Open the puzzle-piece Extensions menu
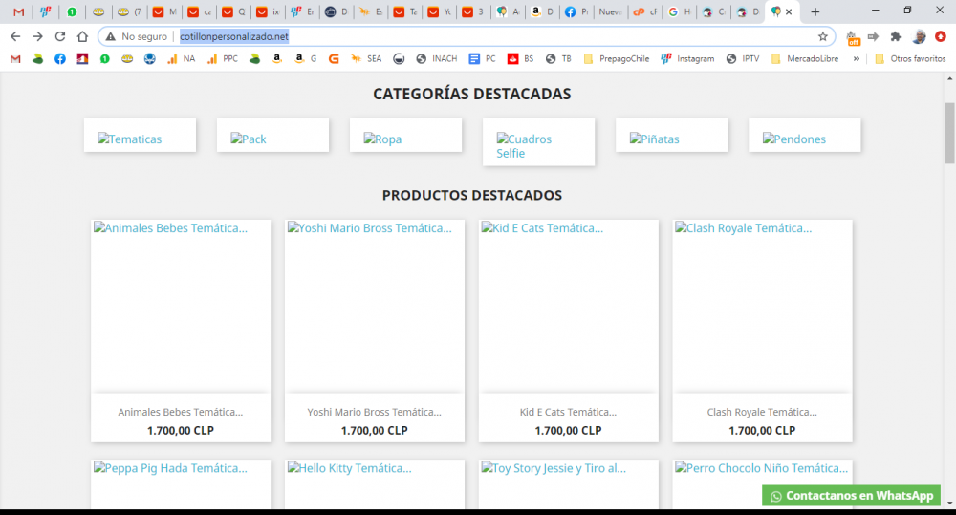 click(x=896, y=36)
